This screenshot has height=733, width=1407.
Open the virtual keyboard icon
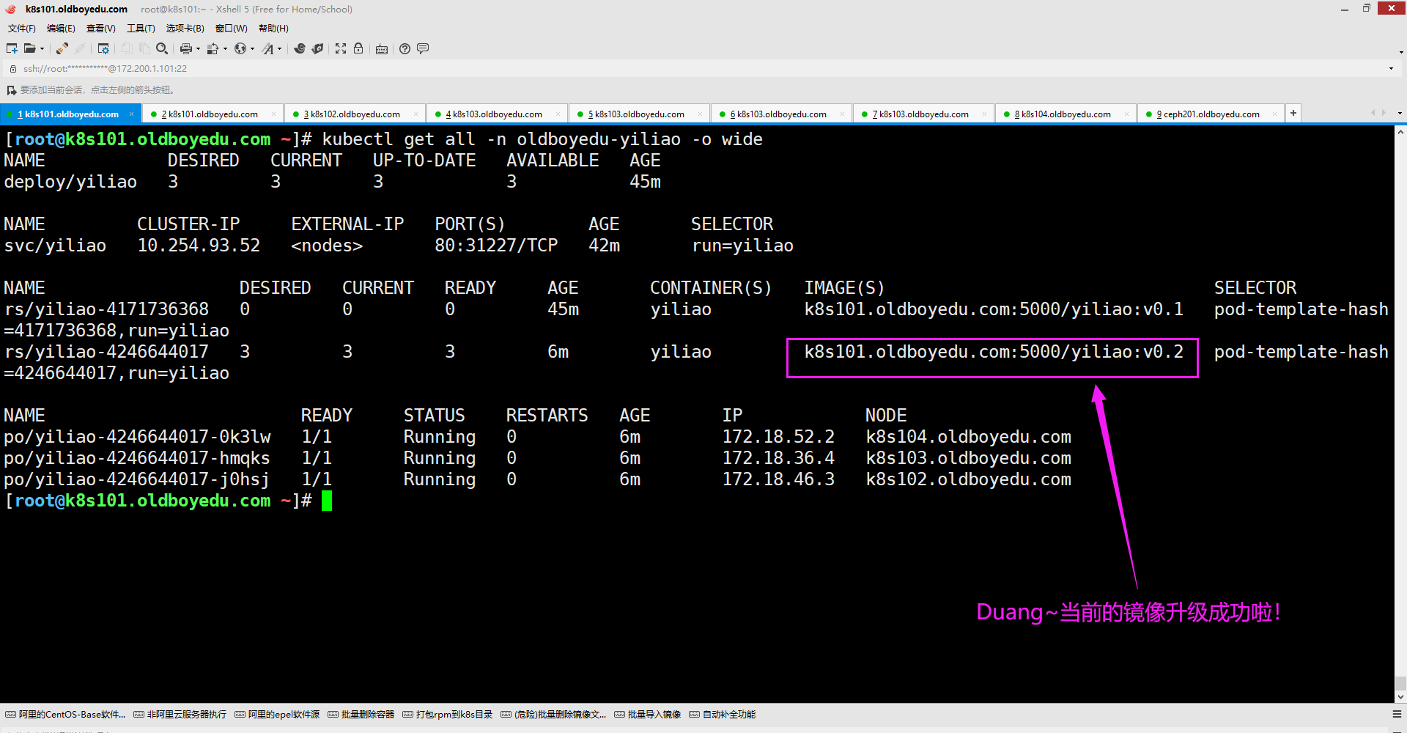point(382,49)
